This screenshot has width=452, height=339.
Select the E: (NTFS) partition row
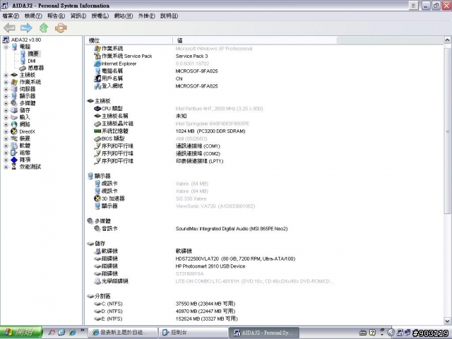[x=112, y=319]
